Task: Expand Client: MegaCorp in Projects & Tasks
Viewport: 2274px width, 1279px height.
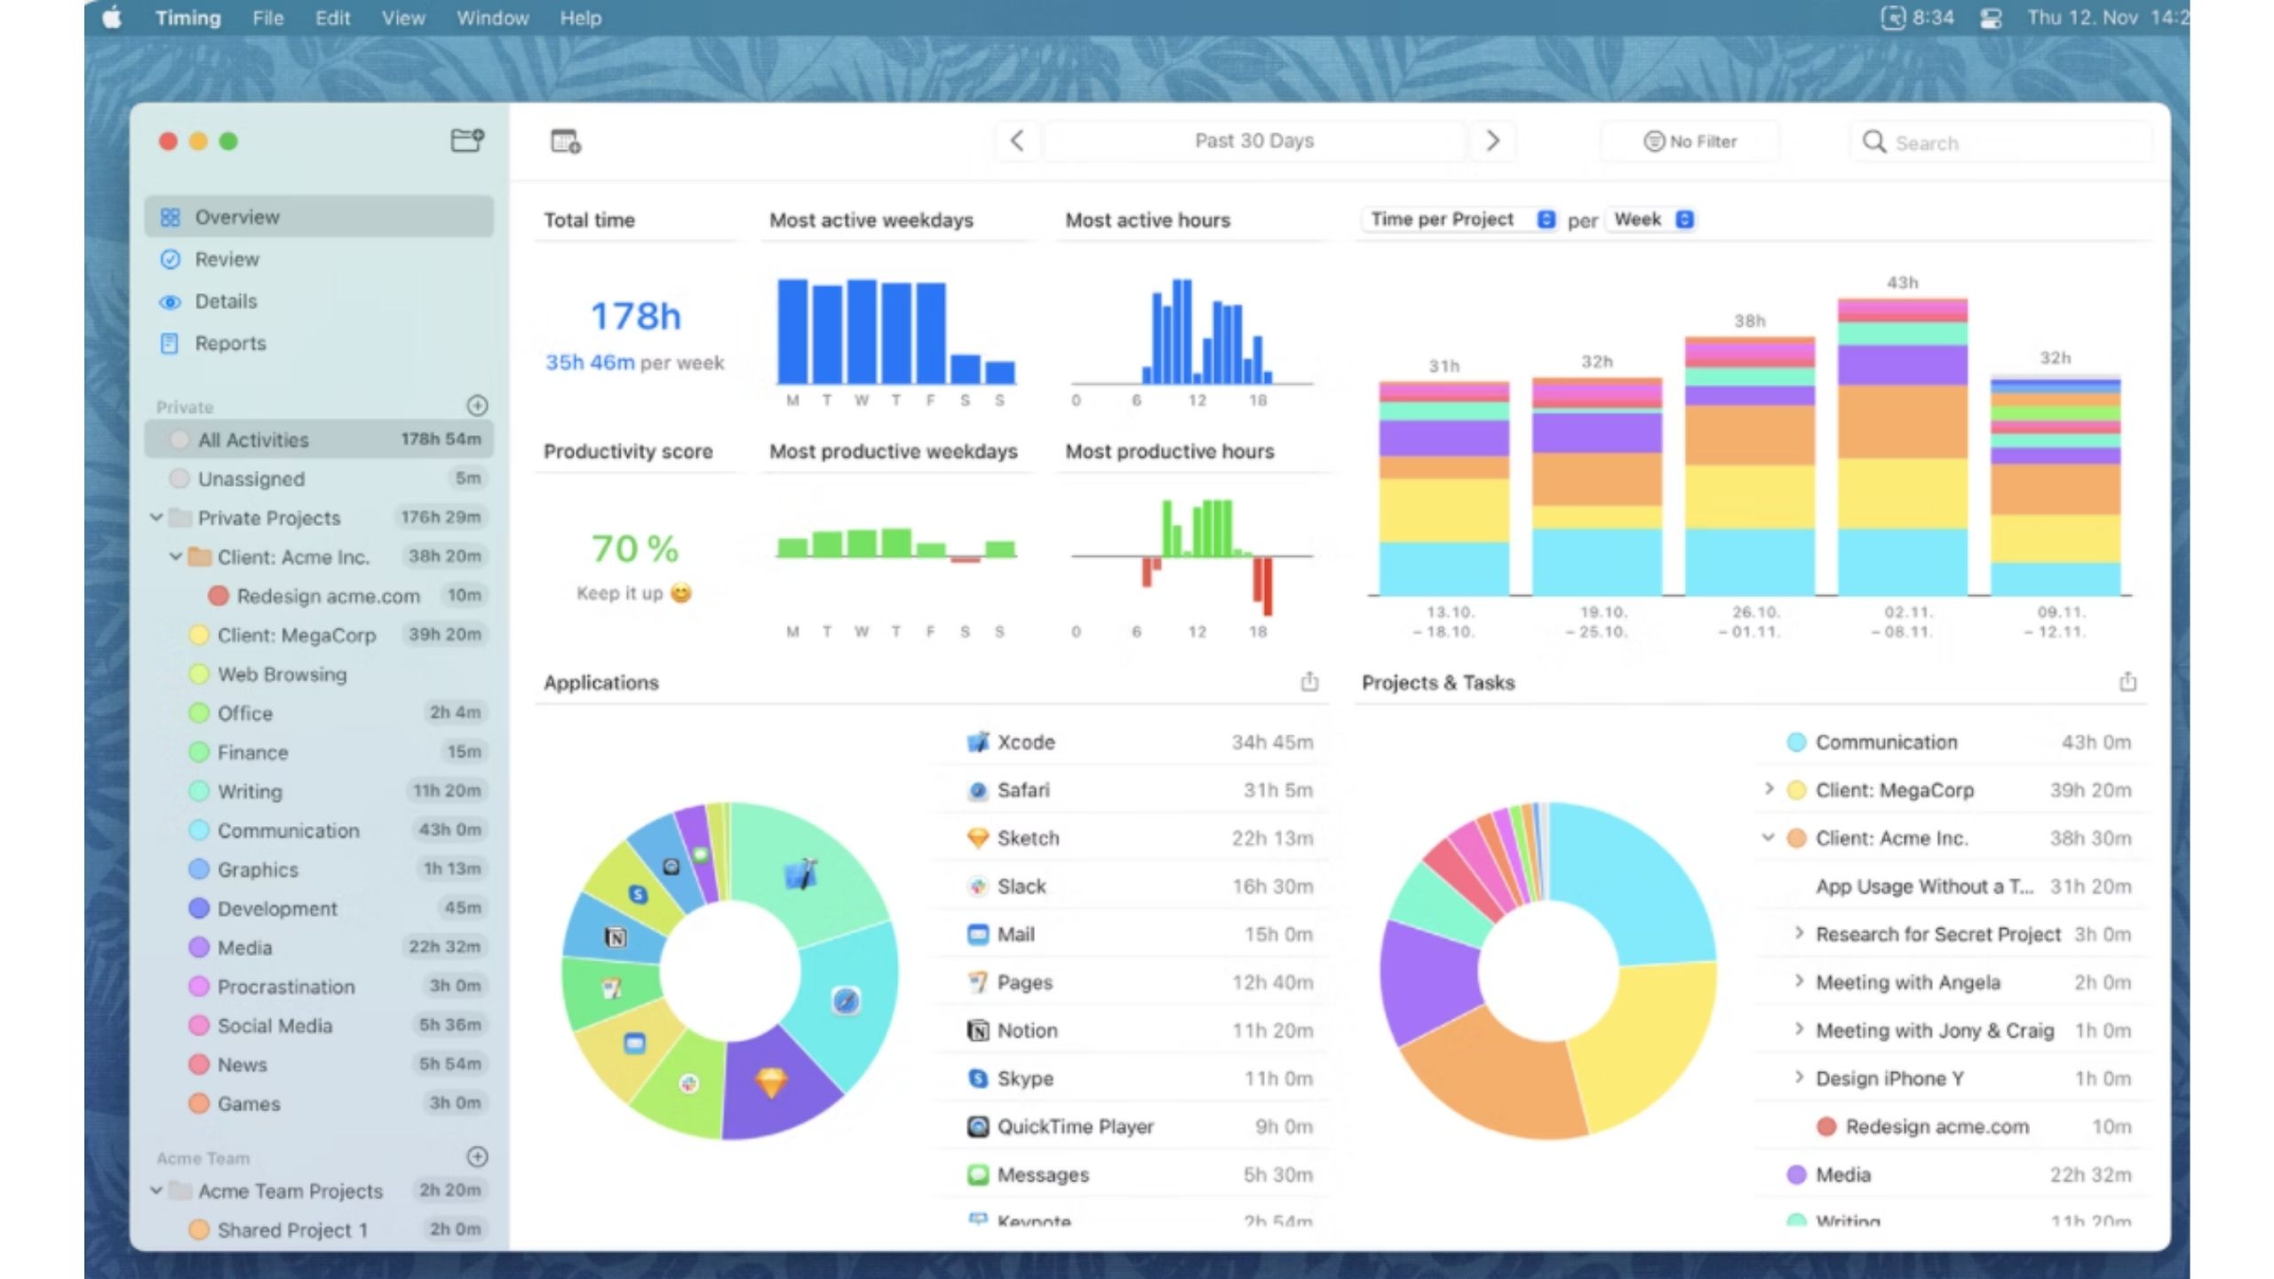Action: pos(1768,789)
